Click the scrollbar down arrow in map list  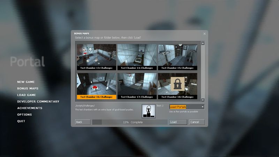pos(203,100)
